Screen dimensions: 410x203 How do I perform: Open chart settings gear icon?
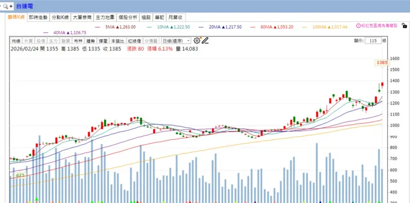(x=197, y=40)
